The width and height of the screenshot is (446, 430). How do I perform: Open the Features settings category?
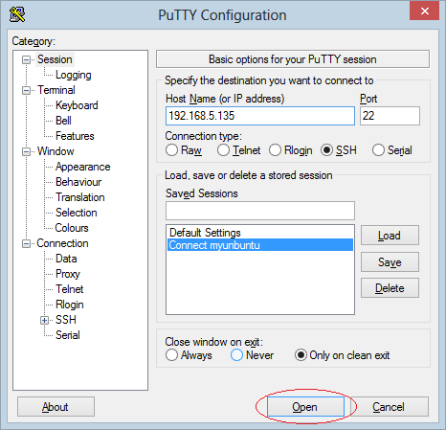pos(75,136)
